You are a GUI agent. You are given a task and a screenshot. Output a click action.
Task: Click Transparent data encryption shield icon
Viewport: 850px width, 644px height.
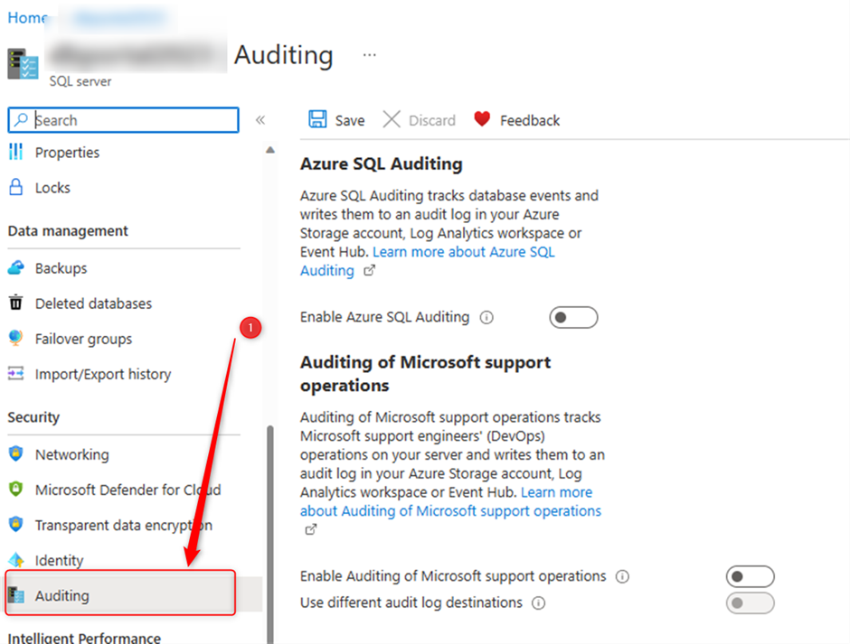click(x=16, y=524)
